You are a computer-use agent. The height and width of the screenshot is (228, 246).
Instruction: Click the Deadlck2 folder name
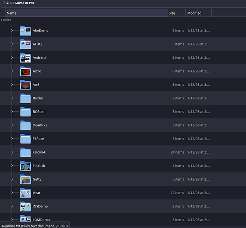click(x=40, y=125)
